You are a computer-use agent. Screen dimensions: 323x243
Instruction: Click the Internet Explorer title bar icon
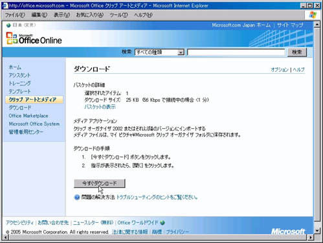(5, 6)
